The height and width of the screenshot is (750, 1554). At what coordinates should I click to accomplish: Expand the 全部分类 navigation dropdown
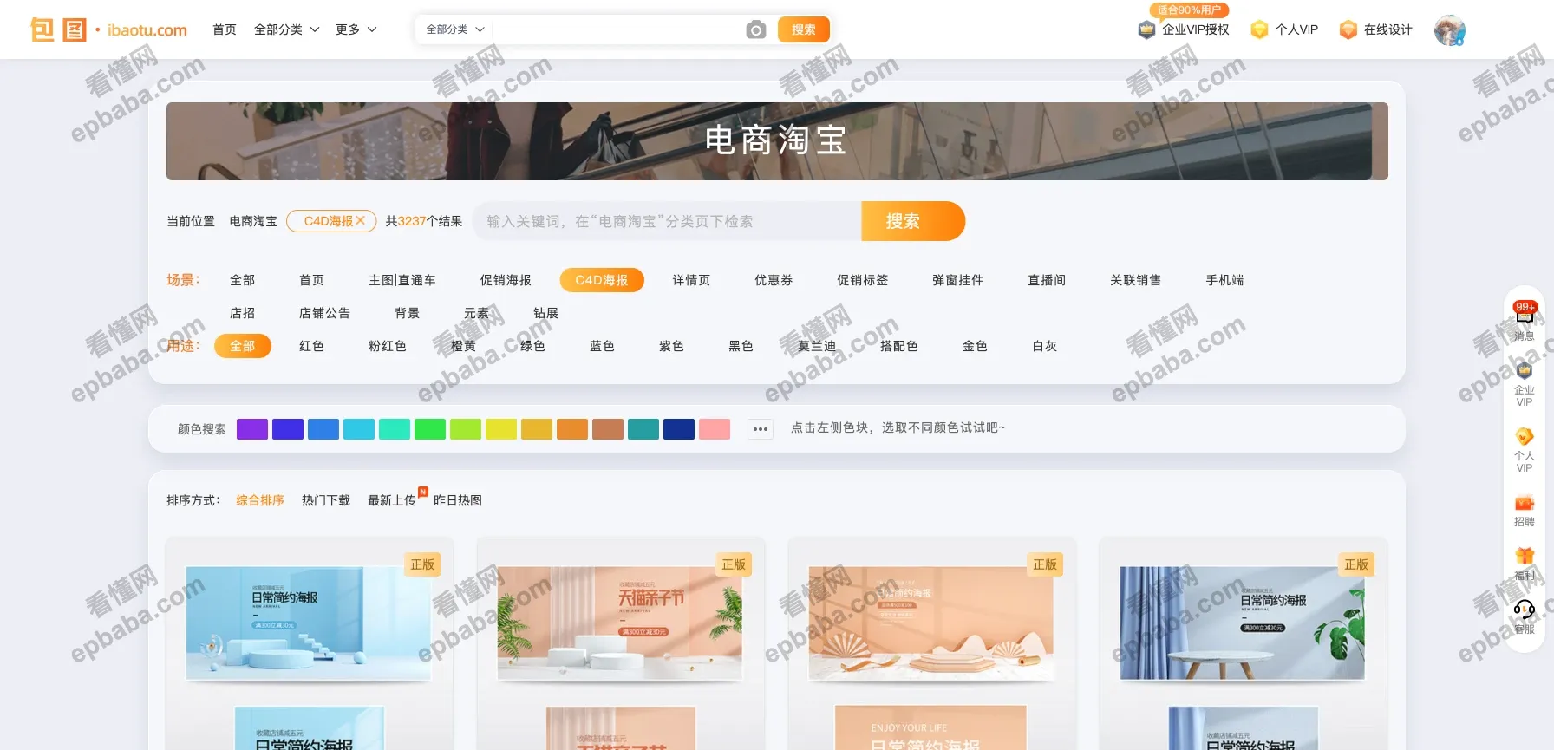pyautogui.click(x=286, y=29)
